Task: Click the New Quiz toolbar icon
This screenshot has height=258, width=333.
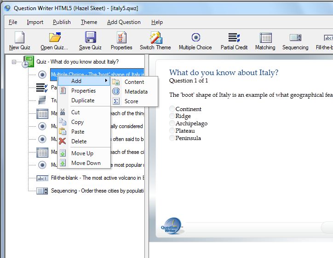Action: click(x=19, y=37)
